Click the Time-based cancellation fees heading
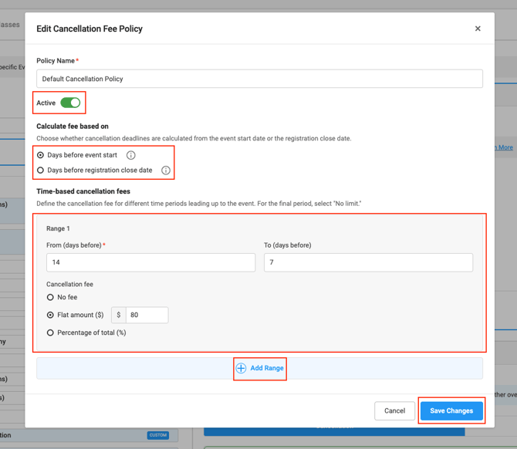517x449 pixels. [x=83, y=191]
